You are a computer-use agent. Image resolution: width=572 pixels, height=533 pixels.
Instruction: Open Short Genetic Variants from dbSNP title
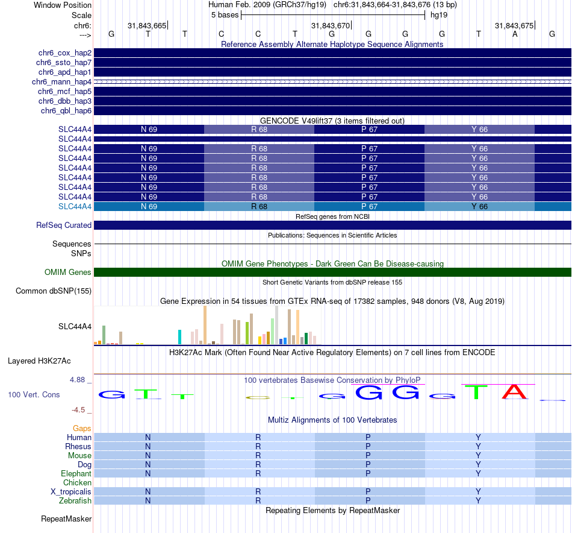coord(332,282)
